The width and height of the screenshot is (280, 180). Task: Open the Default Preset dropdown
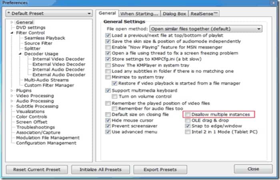(x=49, y=13)
